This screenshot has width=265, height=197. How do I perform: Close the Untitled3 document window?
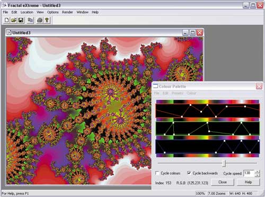click(x=200, y=32)
